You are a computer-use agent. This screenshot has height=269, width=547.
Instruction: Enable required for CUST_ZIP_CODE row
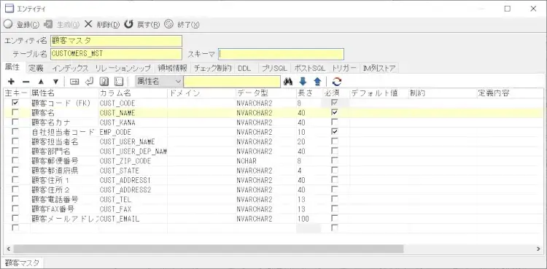[x=335, y=160]
